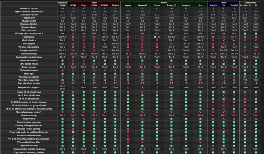Click the RDNA3 column header
Viewport: 264px width, 154px height.
click(x=115, y=5)
